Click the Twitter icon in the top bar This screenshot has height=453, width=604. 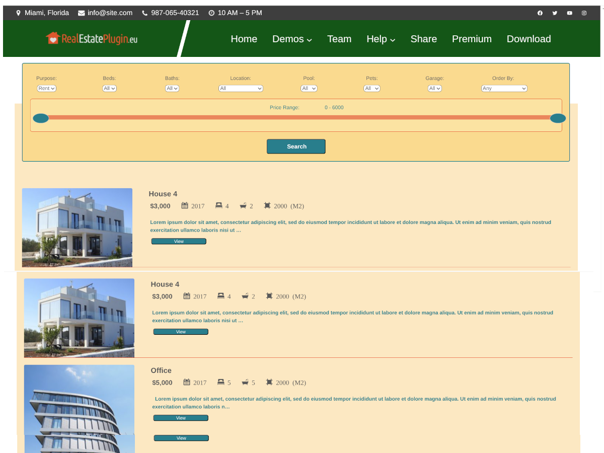[555, 13]
